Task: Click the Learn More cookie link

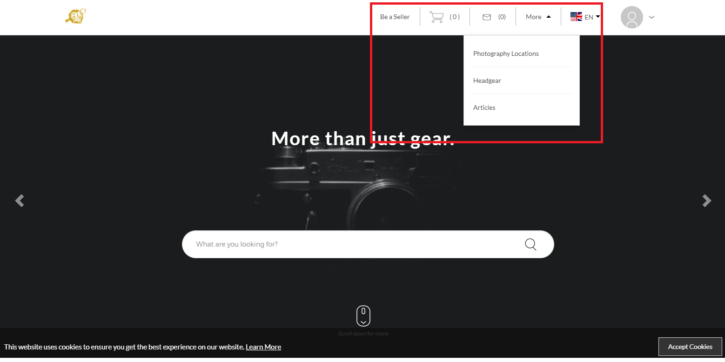Action: click(x=263, y=347)
